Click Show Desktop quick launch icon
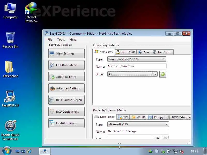 pos(17,151)
